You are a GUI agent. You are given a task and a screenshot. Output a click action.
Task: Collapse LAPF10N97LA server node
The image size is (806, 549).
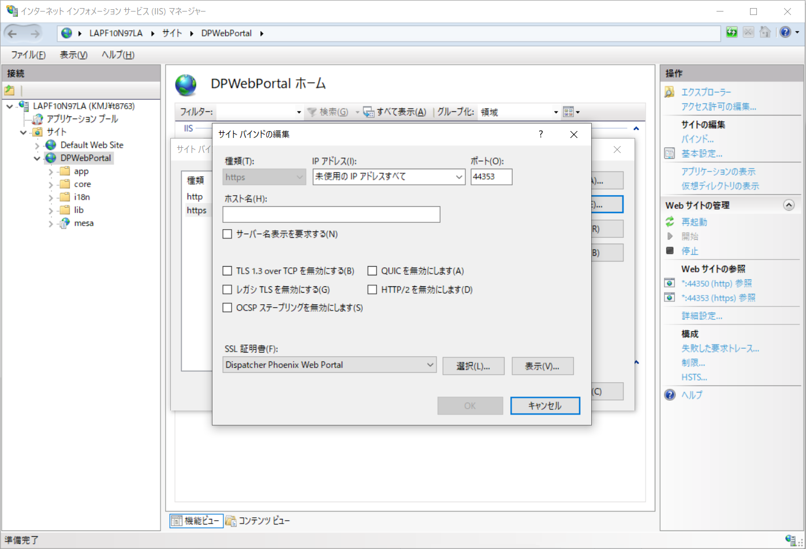click(x=10, y=106)
